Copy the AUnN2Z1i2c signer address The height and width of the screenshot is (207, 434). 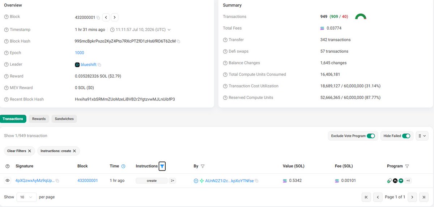click(257, 181)
